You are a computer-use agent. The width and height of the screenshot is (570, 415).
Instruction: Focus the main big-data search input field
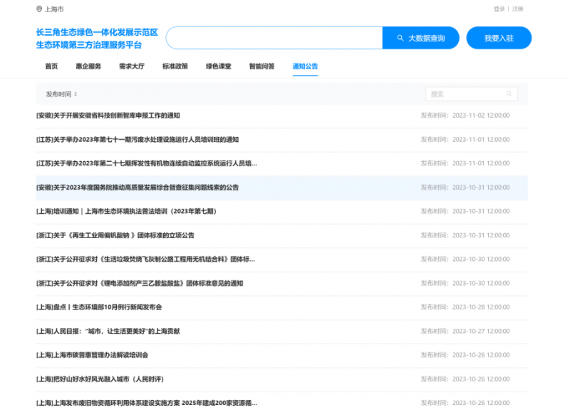coord(274,38)
